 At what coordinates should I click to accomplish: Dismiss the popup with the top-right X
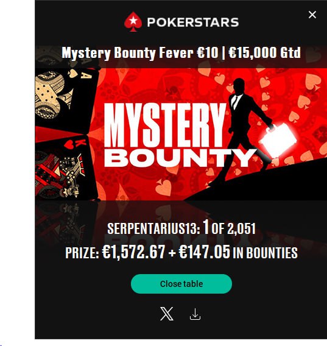(312, 15)
